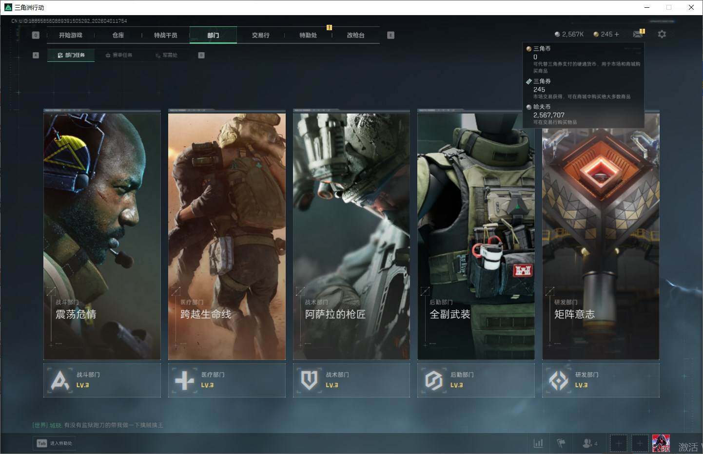Viewport: 703px width, 454px height.
Task: Open the 交易行 tab
Action: click(x=260, y=35)
